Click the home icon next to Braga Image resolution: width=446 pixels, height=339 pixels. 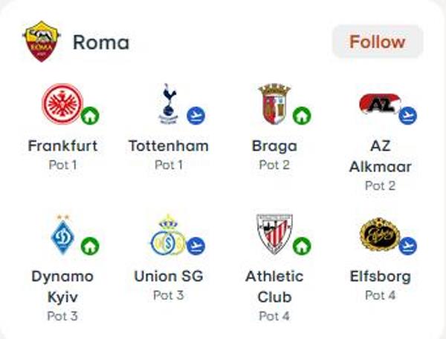point(302,116)
